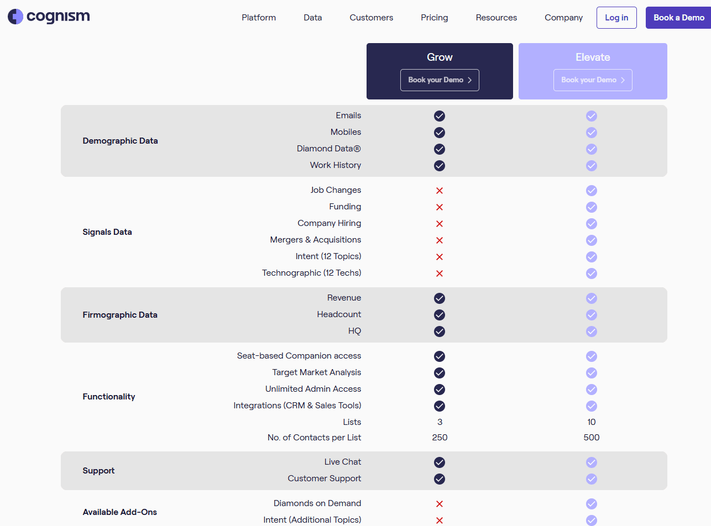The width and height of the screenshot is (711, 526).
Task: Open the Platform navigation menu
Action: click(259, 18)
